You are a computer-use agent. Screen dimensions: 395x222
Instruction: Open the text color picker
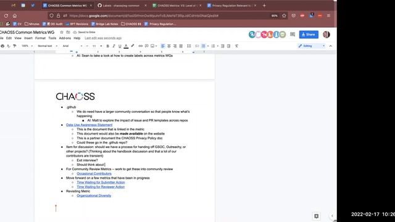tap(126, 46)
